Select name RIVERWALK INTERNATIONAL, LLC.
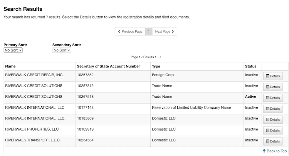 click(35, 107)
